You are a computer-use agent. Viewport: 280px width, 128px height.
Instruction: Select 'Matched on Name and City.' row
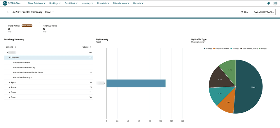pos(49,68)
